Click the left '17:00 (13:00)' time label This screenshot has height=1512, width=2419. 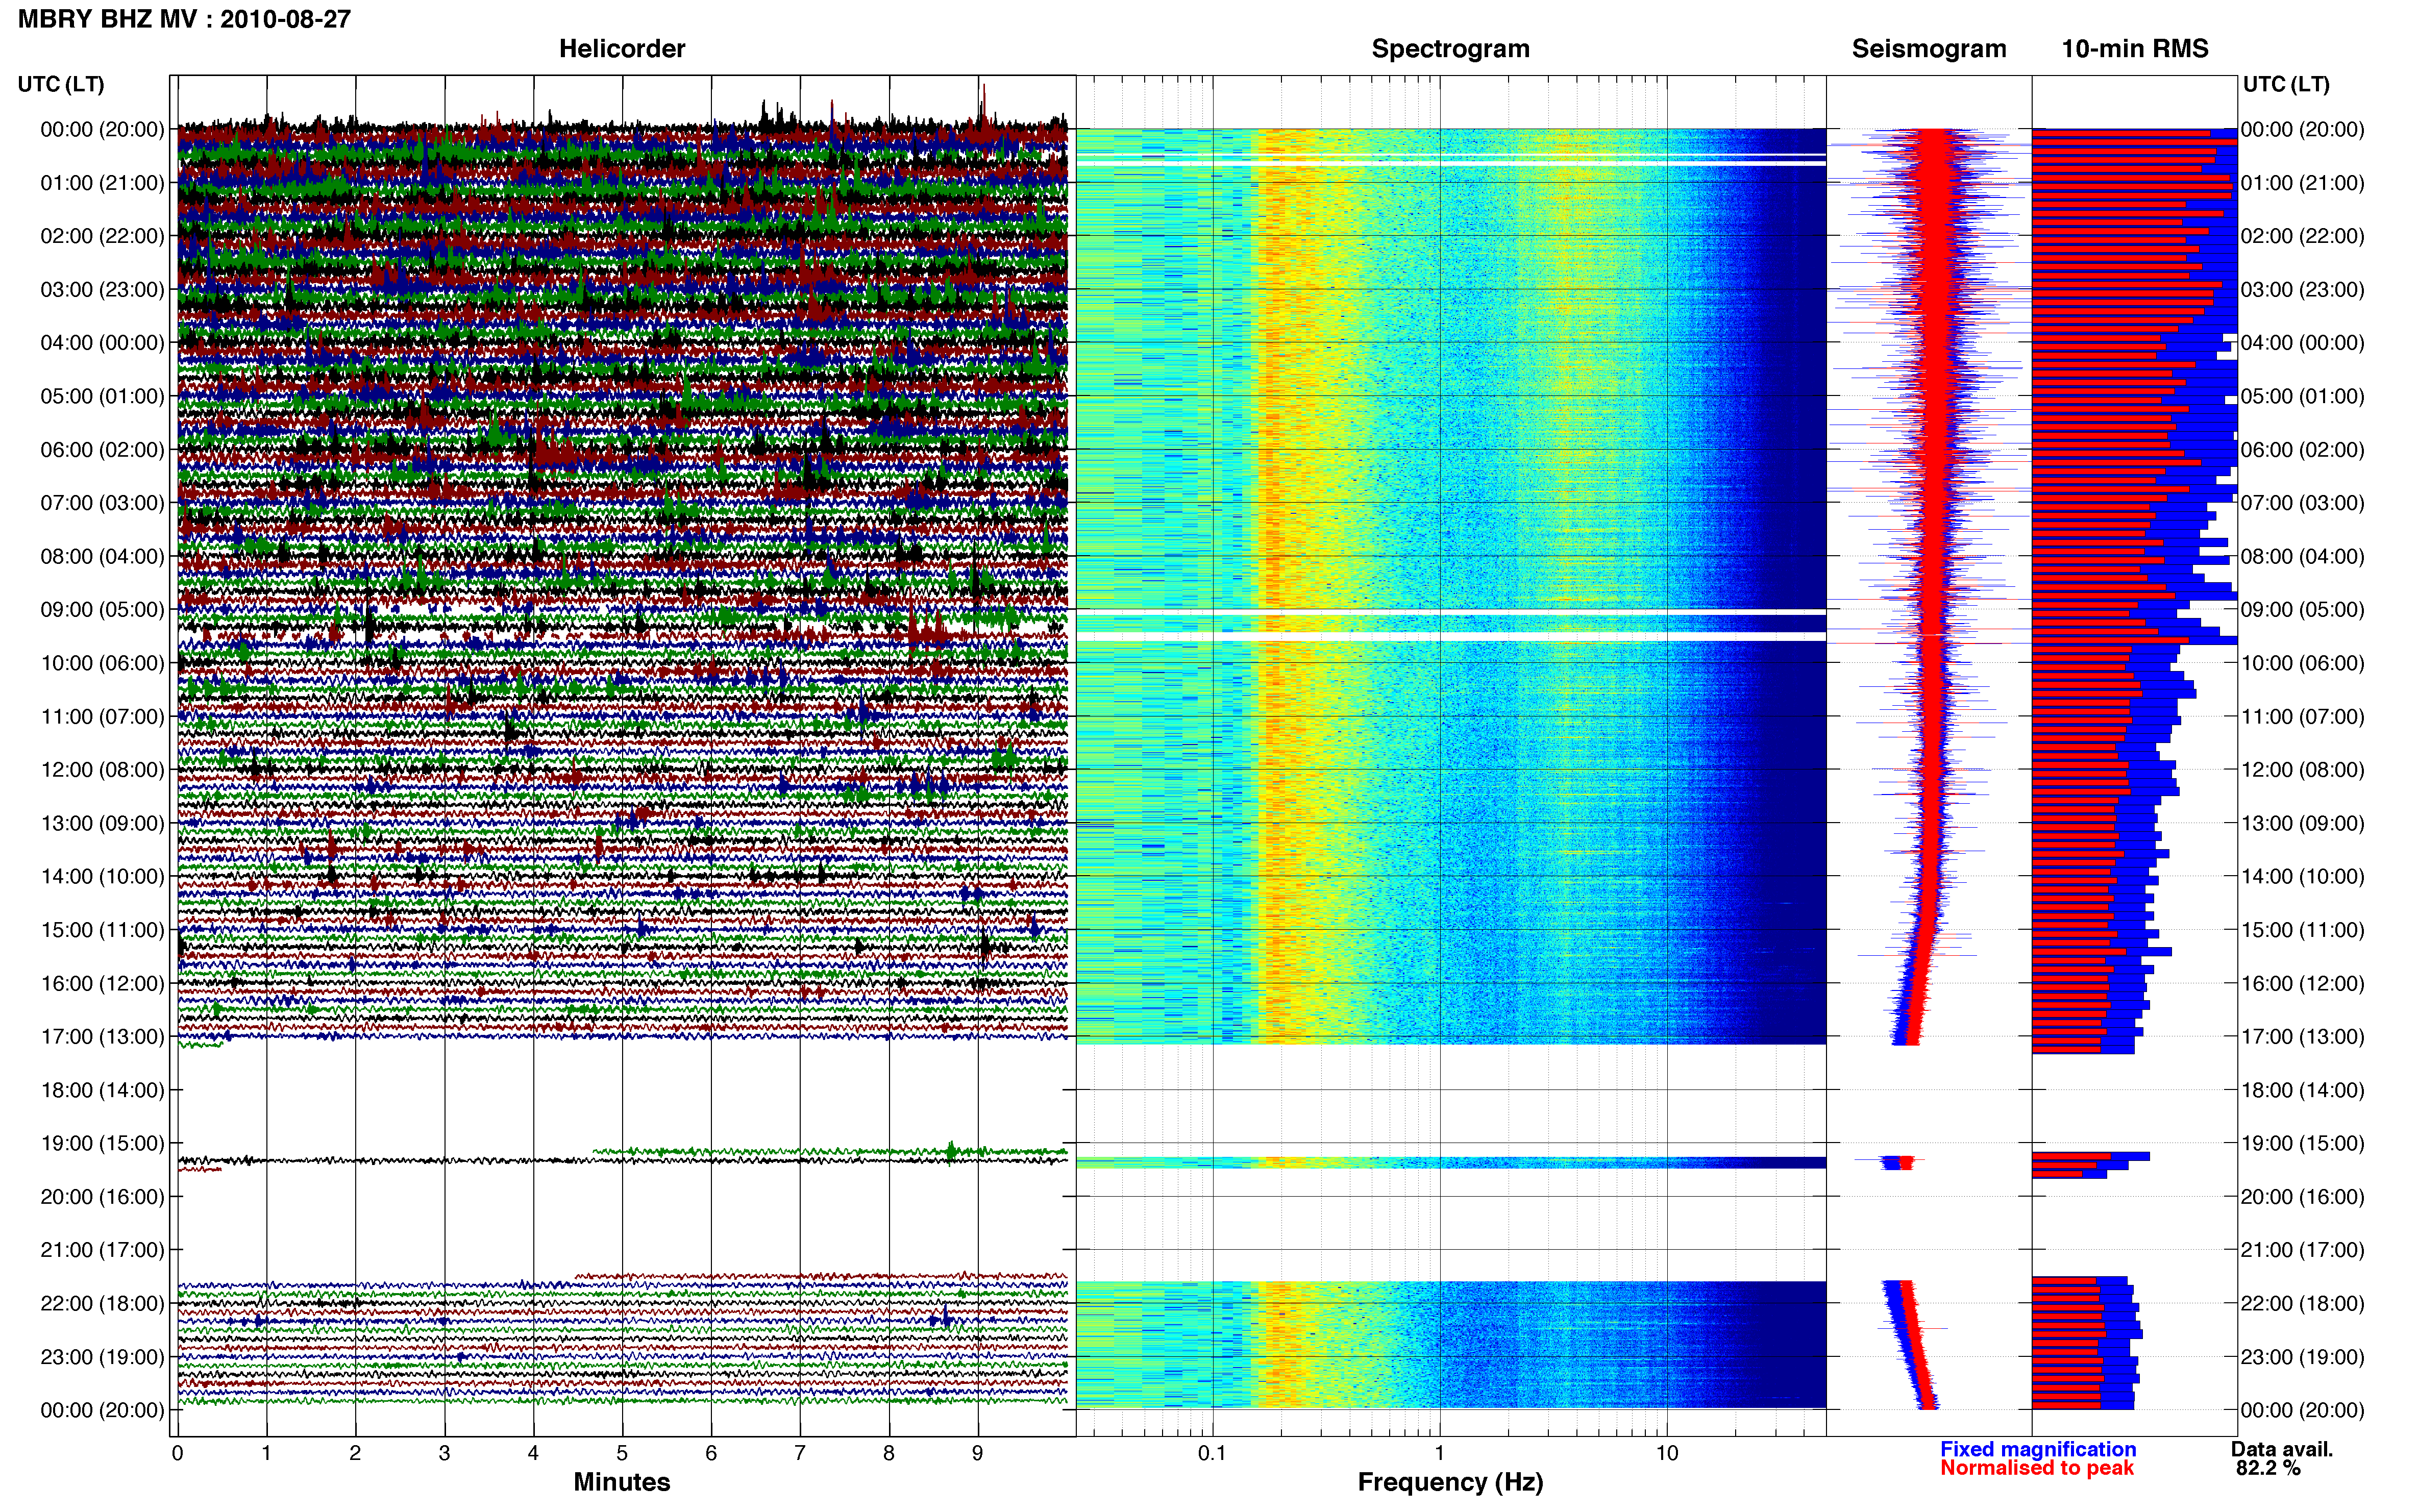102,1037
